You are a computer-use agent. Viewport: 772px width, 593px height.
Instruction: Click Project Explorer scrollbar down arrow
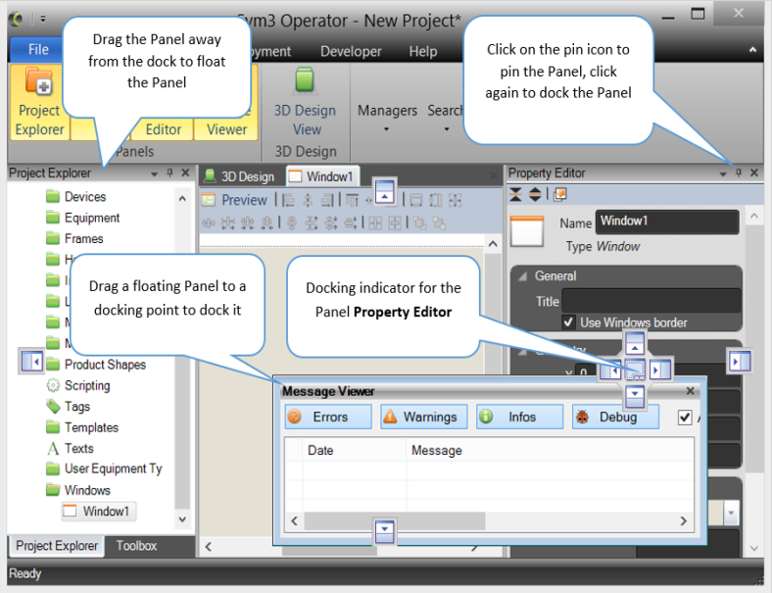[x=182, y=519]
